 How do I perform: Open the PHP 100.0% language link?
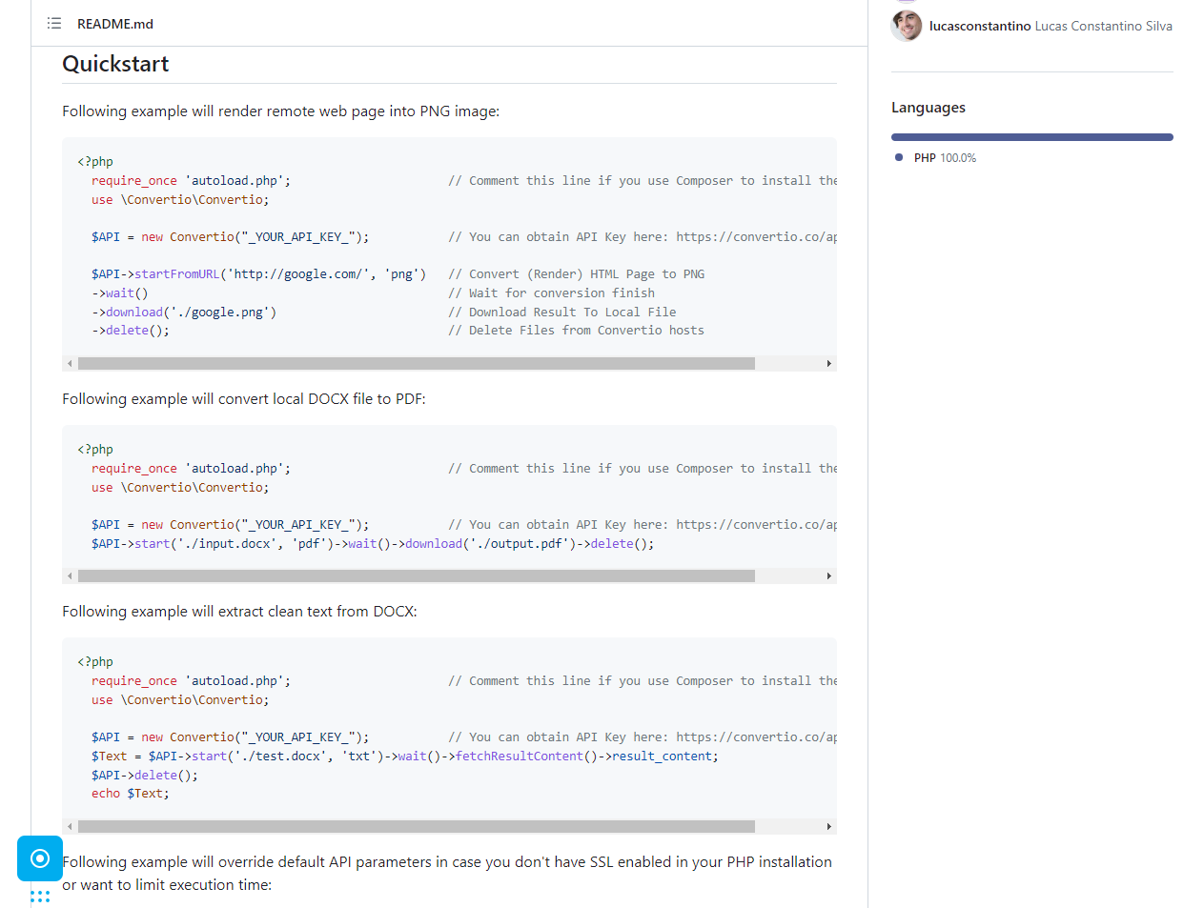click(x=944, y=158)
